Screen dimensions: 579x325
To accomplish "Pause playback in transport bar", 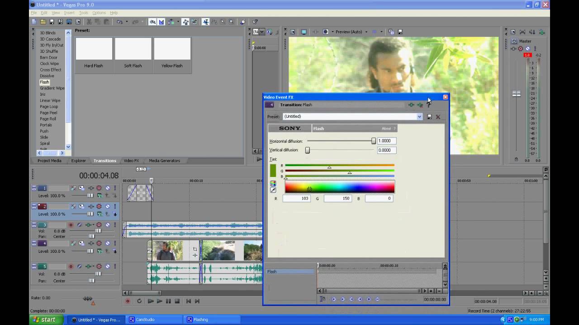I will point(168,301).
